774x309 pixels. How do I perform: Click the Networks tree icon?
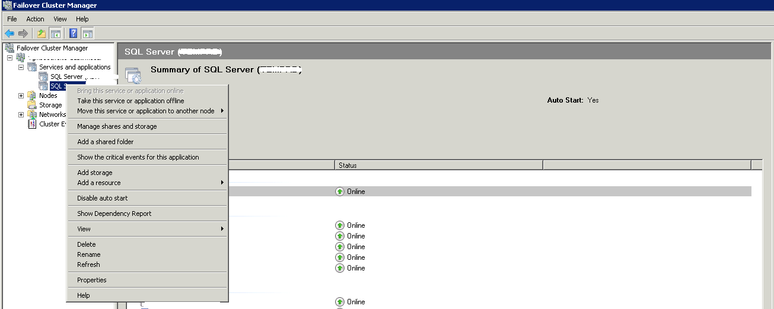(x=32, y=114)
